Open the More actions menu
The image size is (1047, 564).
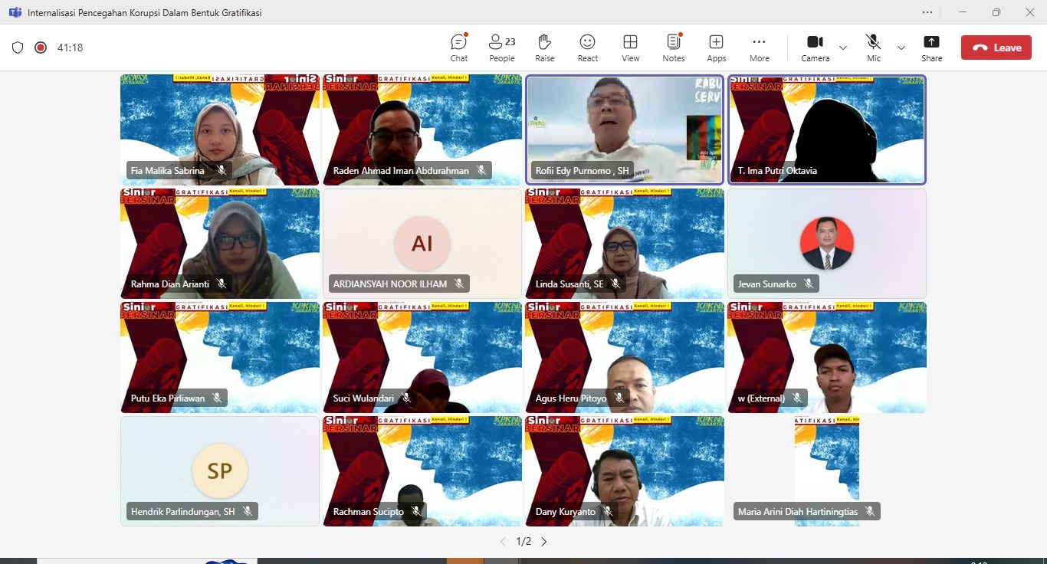click(x=760, y=48)
